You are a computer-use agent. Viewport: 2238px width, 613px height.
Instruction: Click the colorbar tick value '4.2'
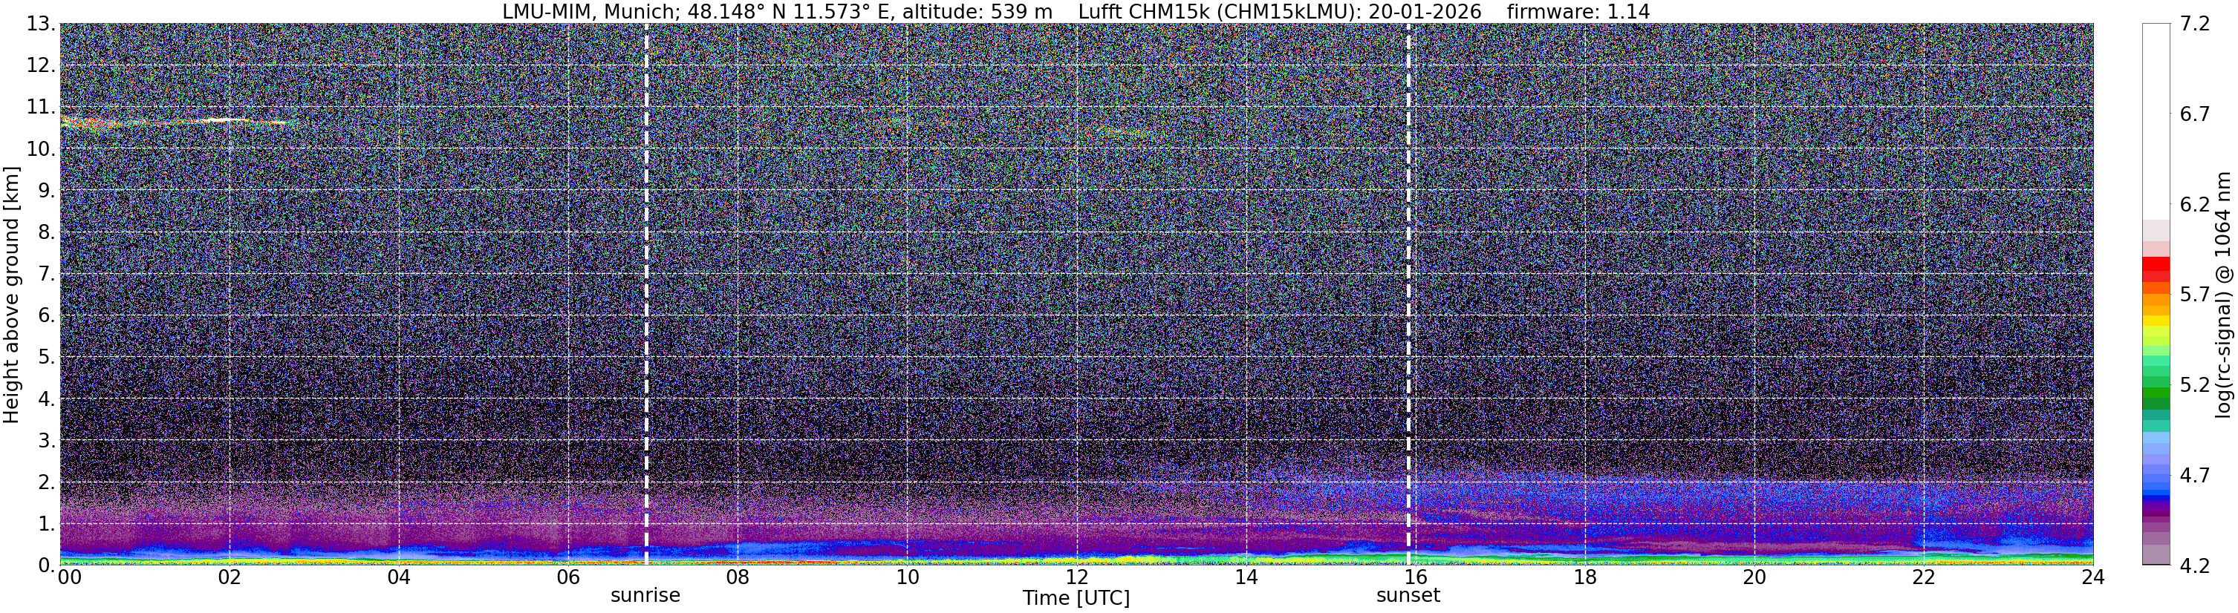2195,566
